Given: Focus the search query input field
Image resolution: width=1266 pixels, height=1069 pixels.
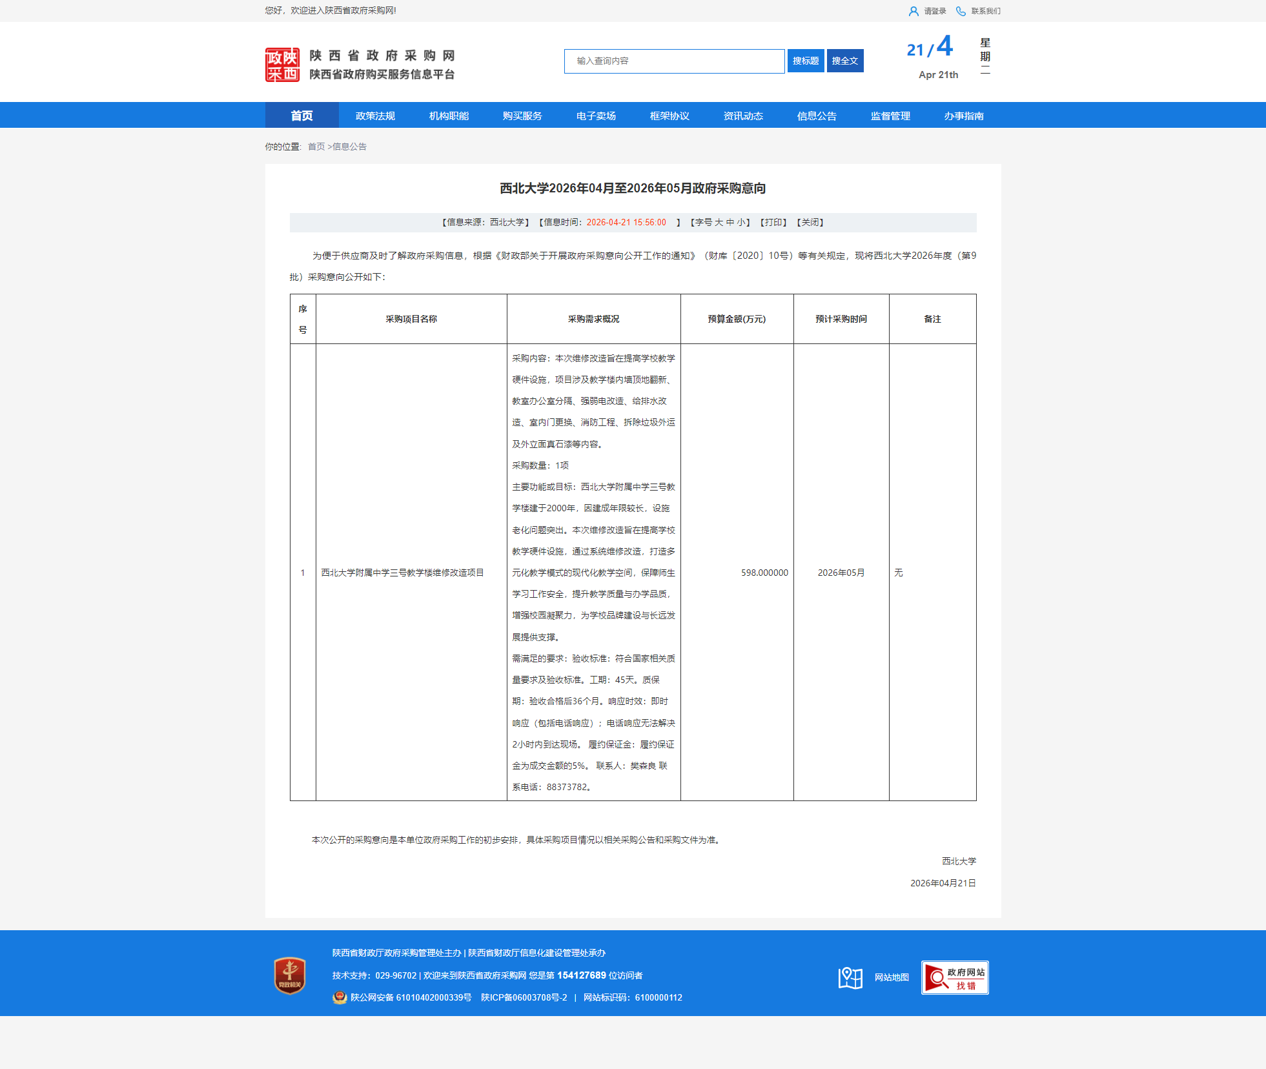Looking at the screenshot, I should click(674, 61).
